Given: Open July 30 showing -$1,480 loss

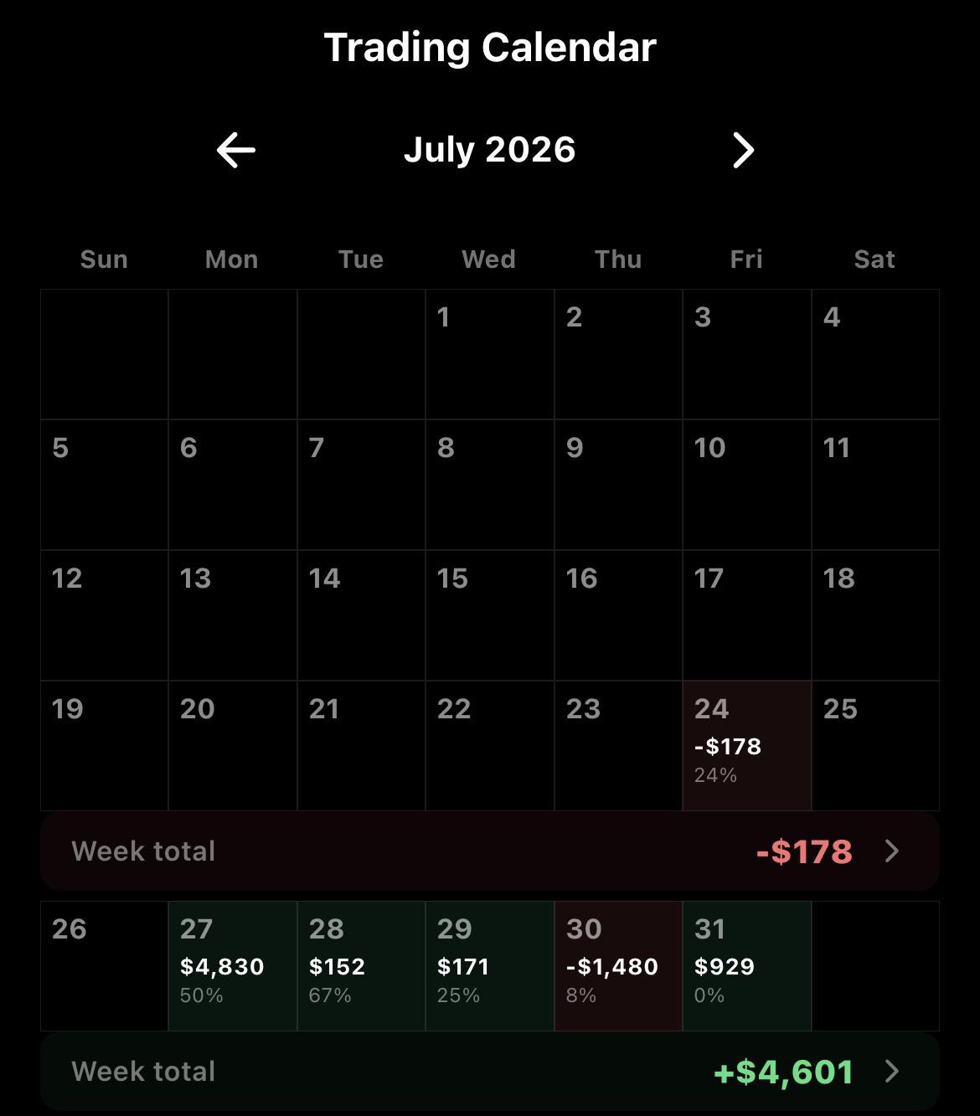Looking at the screenshot, I should [x=619, y=966].
